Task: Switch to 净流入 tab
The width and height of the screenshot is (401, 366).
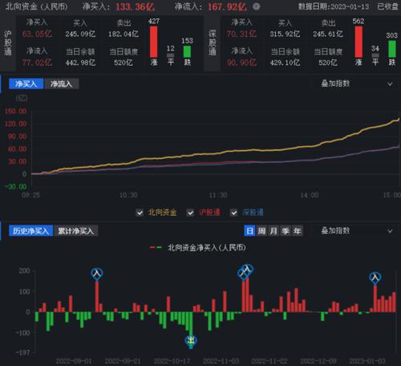Action: [61, 84]
